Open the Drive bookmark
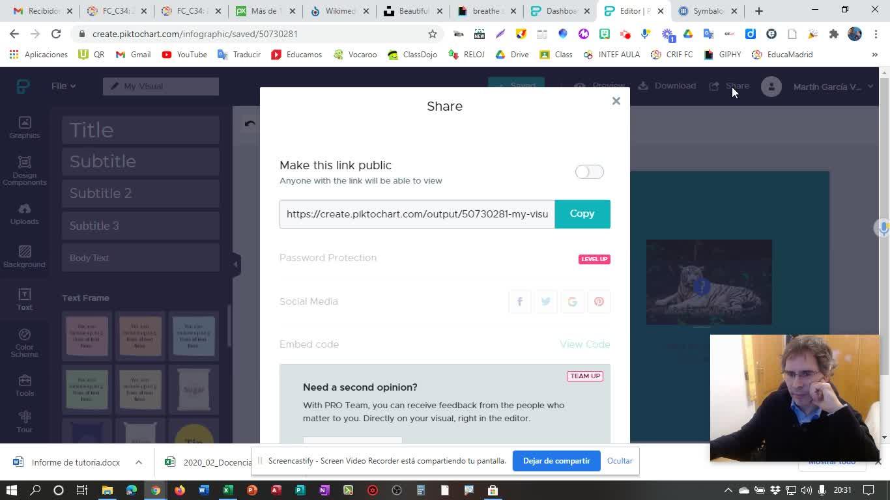 (512, 55)
